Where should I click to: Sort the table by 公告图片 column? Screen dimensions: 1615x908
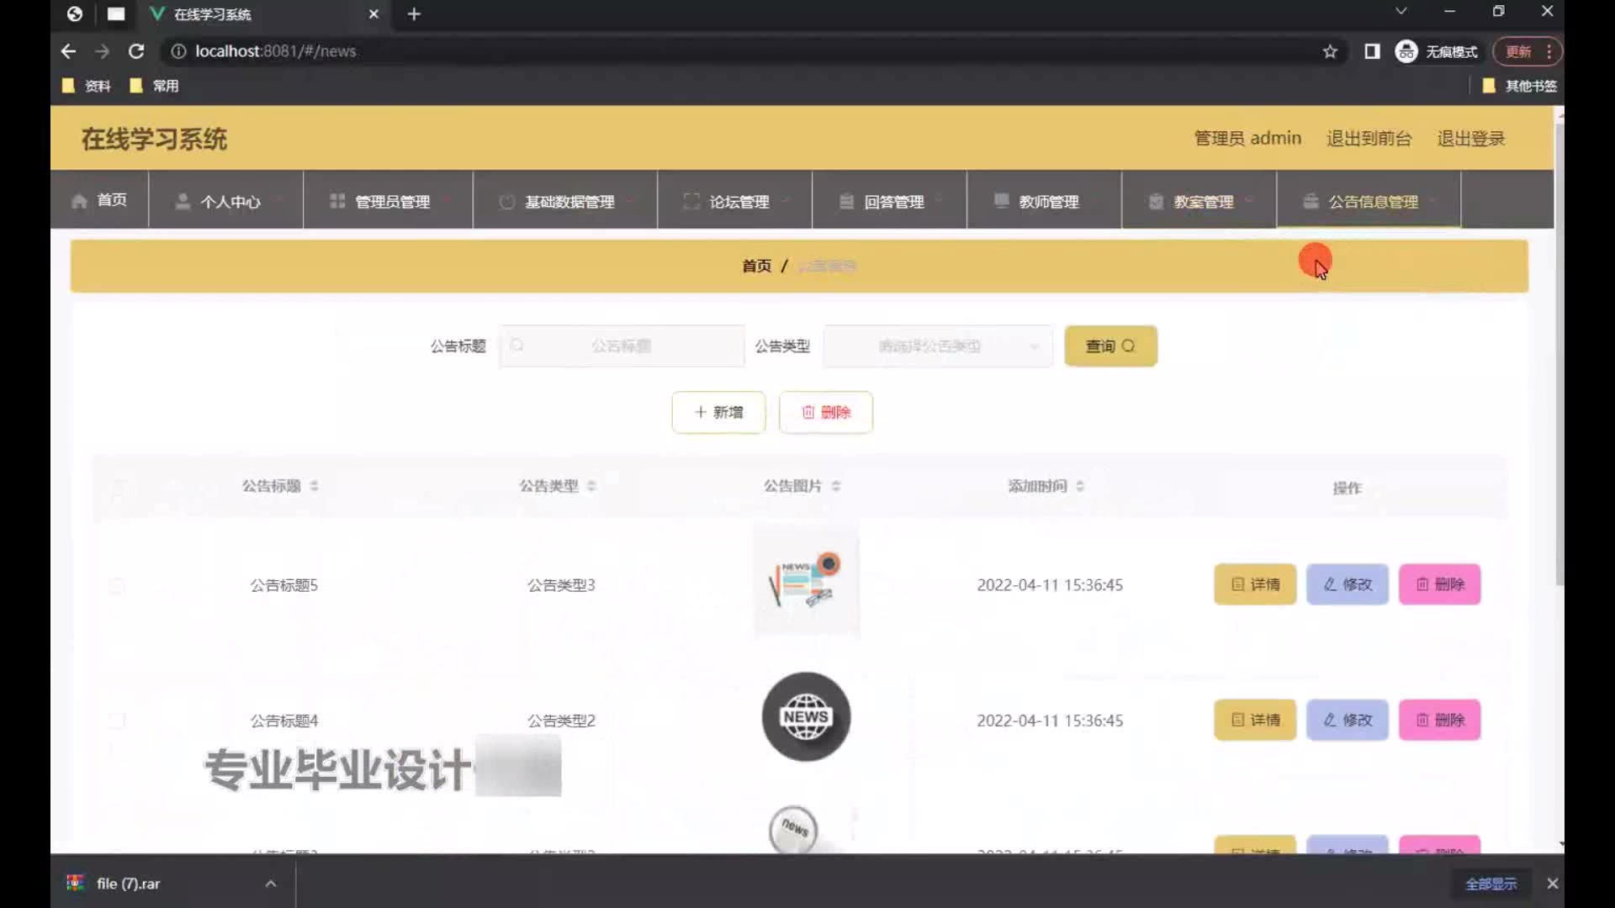[x=836, y=486]
